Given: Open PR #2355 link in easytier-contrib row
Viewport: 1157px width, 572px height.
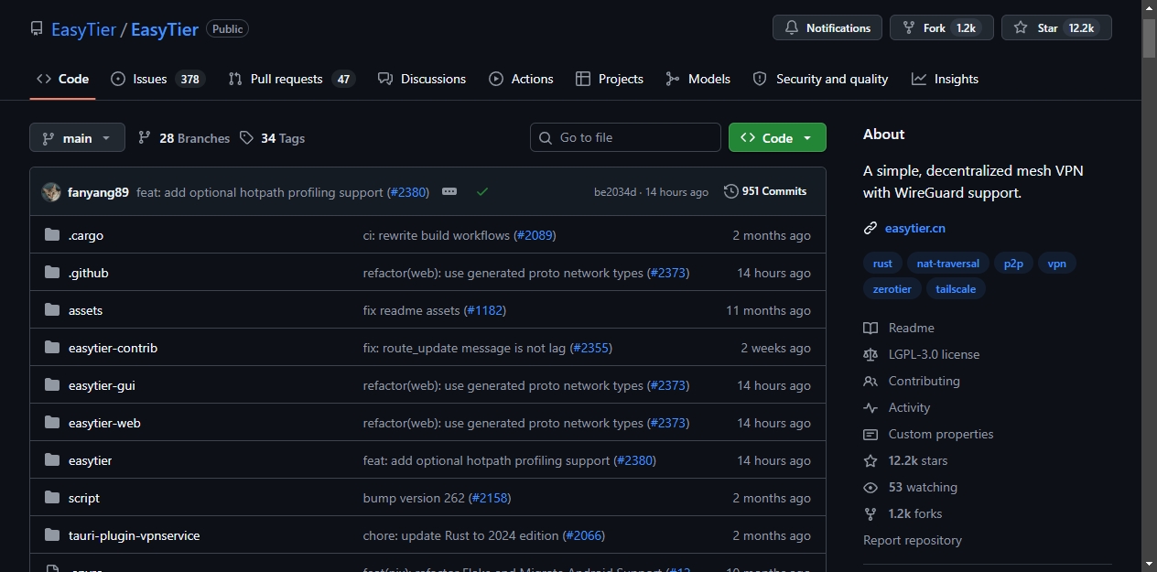Looking at the screenshot, I should [x=591, y=348].
